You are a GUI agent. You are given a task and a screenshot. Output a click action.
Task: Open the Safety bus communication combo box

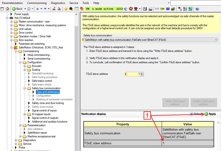point(151,40)
